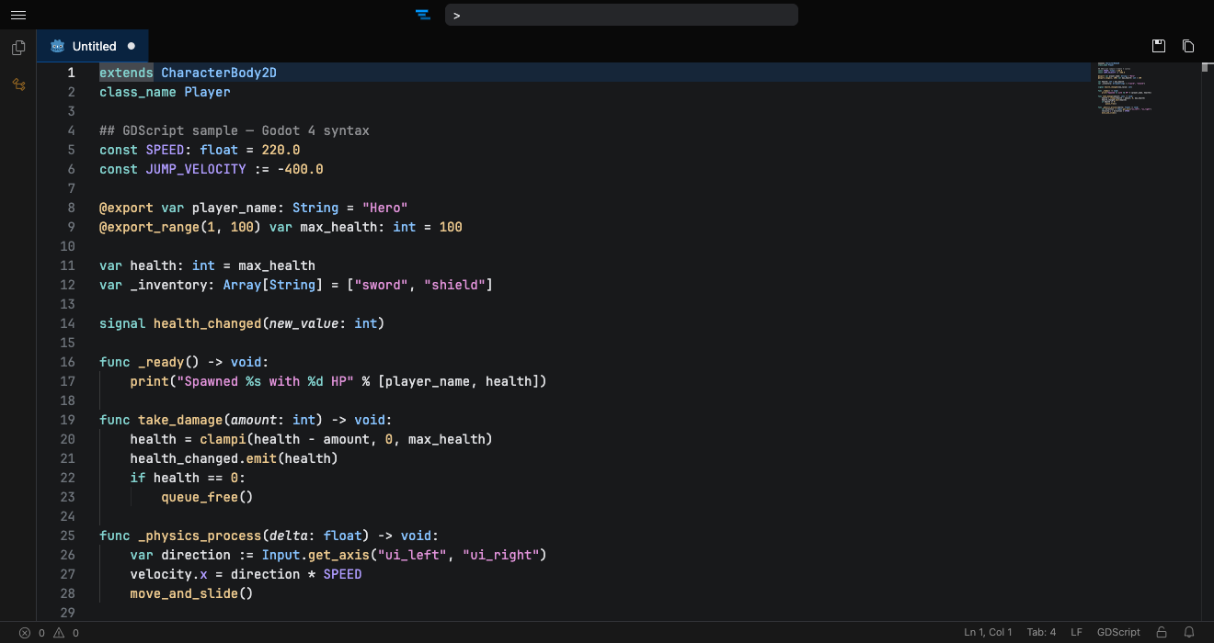Click "class_name" on line 2
The width and height of the screenshot is (1214, 643).
click(138, 92)
